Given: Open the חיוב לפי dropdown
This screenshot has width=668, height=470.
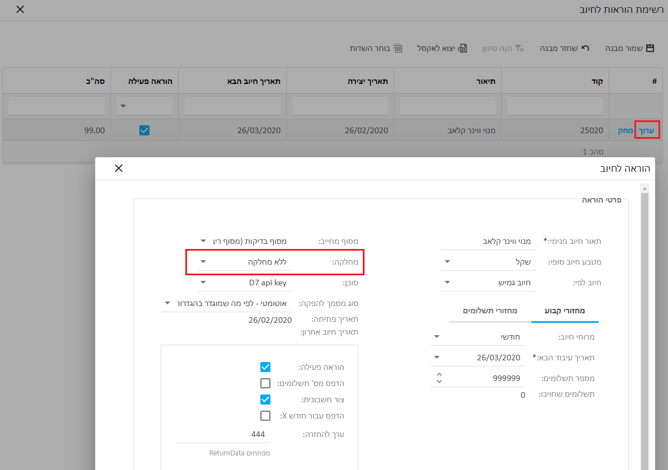Looking at the screenshot, I should 447,282.
